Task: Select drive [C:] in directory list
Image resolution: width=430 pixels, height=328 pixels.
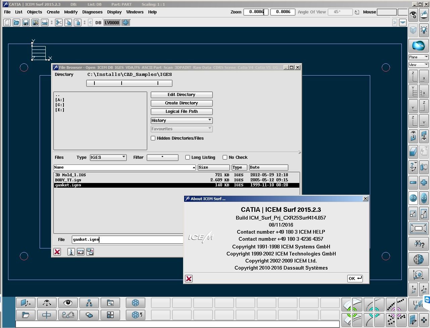Action: pyautogui.click(x=60, y=105)
